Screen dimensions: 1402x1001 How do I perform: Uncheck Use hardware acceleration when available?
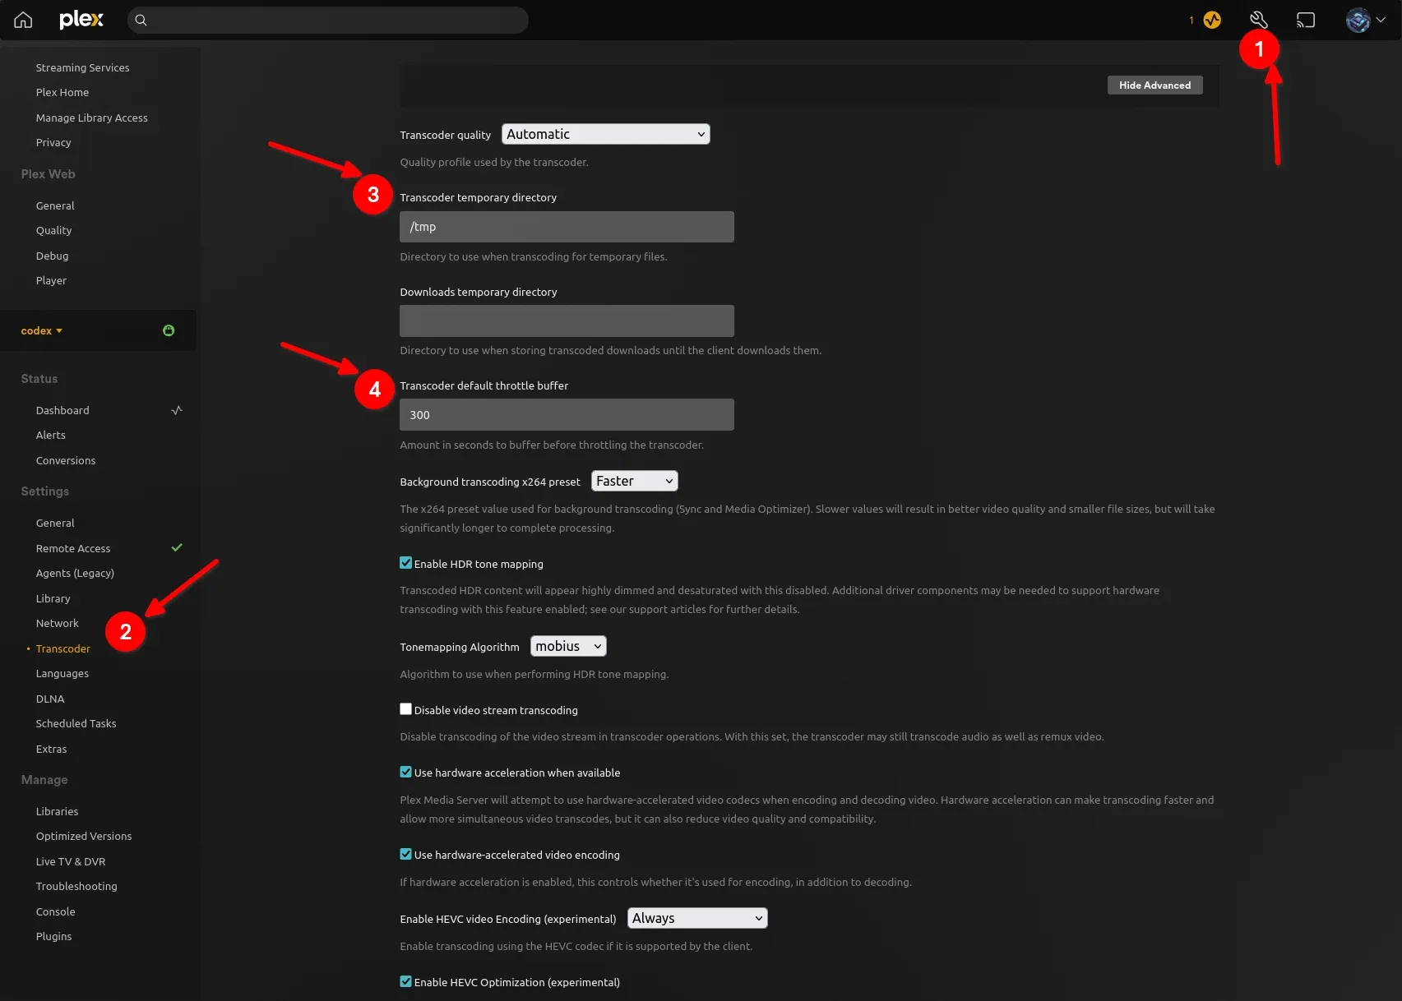[x=405, y=772]
